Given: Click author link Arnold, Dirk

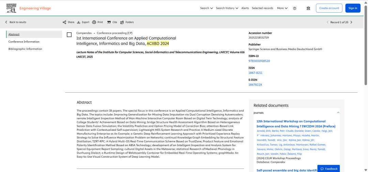Looking at the screenshot, I should tap(263, 131).
